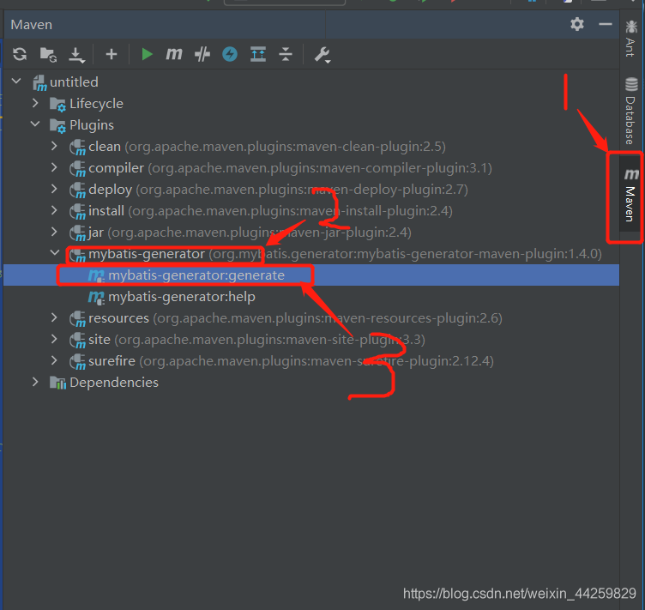Expand the Dependencies node
645x610 pixels.
pos(35,382)
